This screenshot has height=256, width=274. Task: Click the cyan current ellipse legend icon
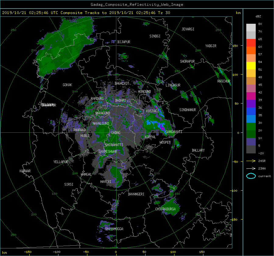pyautogui.click(x=251, y=176)
